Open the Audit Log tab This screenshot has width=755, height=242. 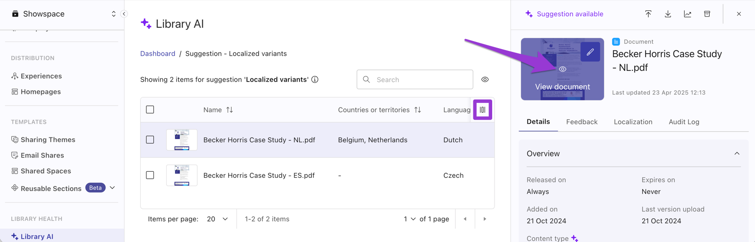[684, 122]
